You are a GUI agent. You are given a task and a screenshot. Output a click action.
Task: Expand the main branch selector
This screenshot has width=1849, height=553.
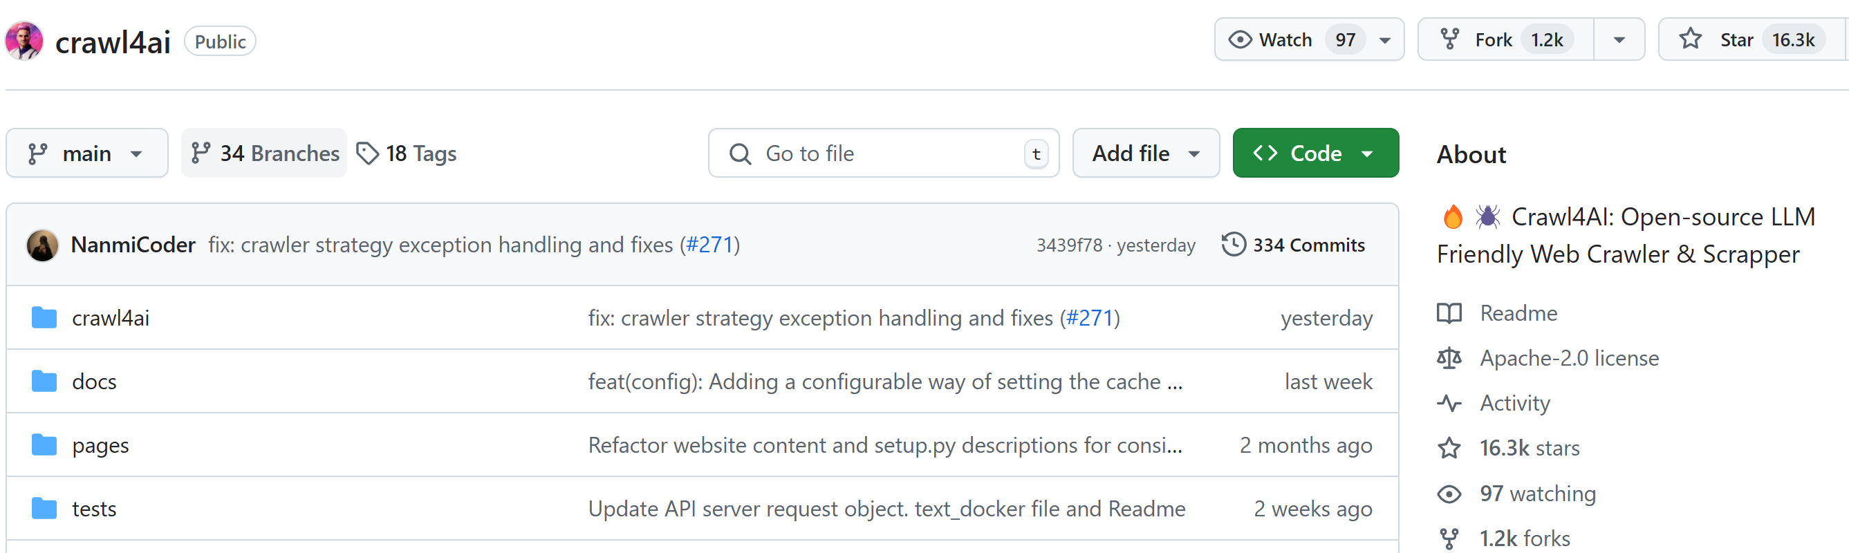tap(87, 153)
